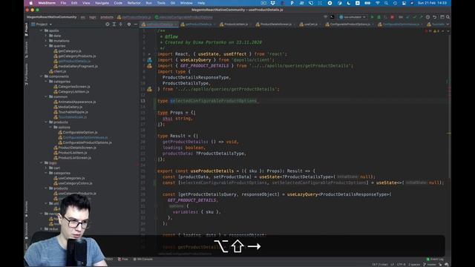Viewport: 475px width, 267px height.
Task: Open the File menu
Action: [63, 3]
